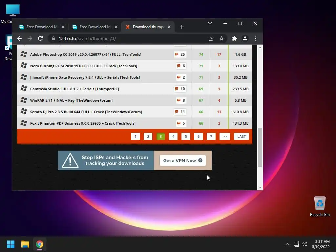336x252 pixels.
Task: View 2 comments on Jihosoft row
Action: click(181, 77)
